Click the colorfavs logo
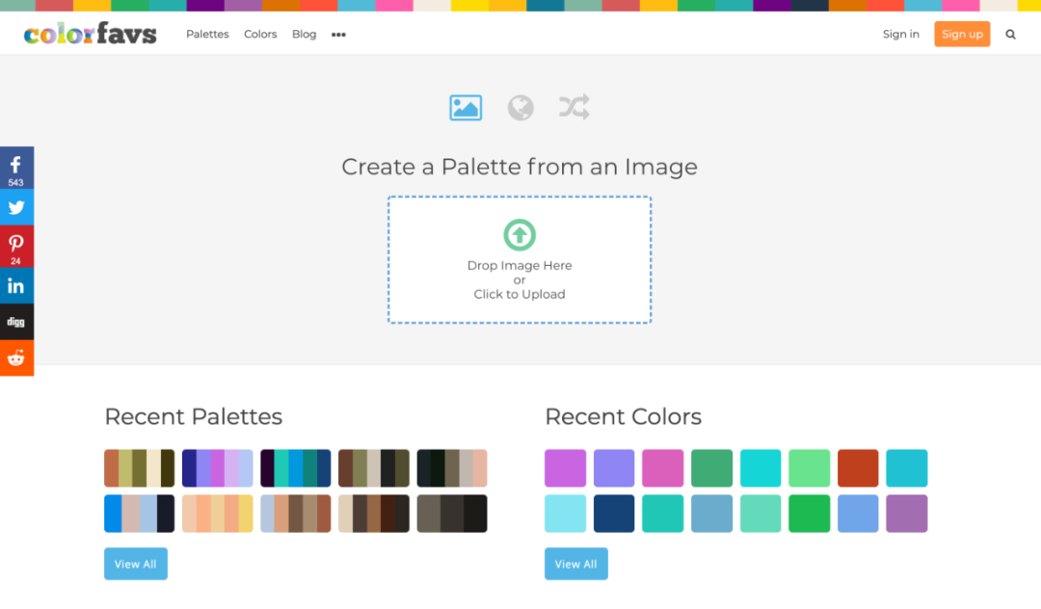1041x609 pixels. point(91,35)
